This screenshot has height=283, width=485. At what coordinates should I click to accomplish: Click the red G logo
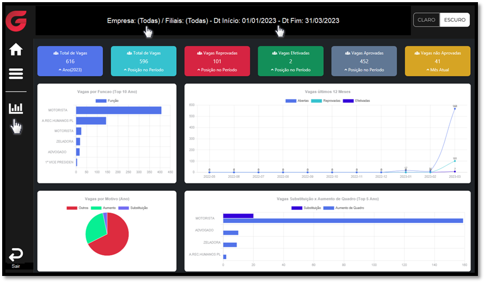tap(16, 21)
